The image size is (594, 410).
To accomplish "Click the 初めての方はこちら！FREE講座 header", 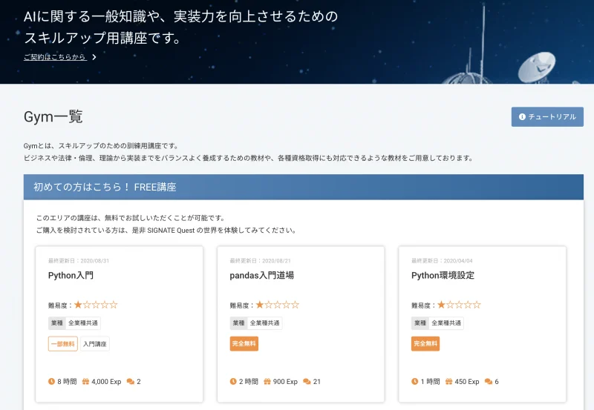I will click(x=105, y=187).
